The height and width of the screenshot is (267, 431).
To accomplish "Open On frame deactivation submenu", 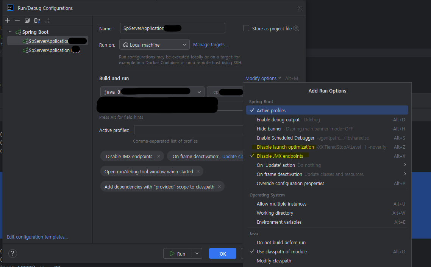I will [x=327, y=174].
